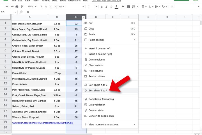
Task: Click the column C header dropdown arrow
Action: 84,17
